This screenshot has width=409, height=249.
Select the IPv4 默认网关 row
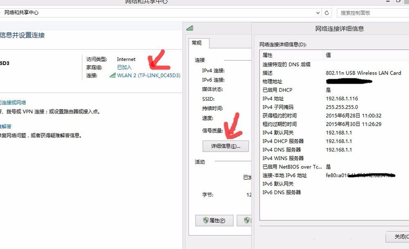[335, 133]
